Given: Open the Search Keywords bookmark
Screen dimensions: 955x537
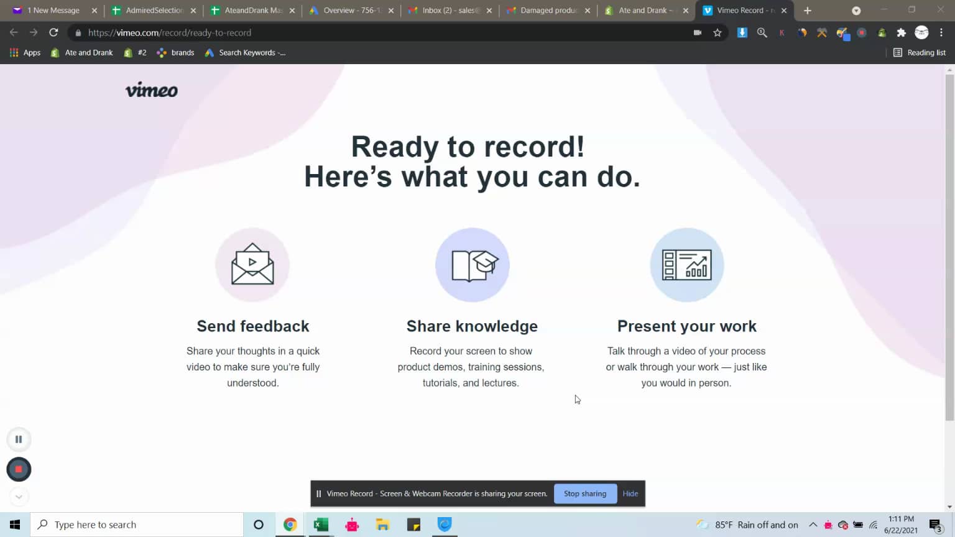Looking at the screenshot, I should coord(245,53).
